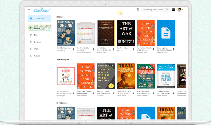Collapse sidebar with hamburger menu icon
Screen dimensions: 211x125
[x=29, y=10]
